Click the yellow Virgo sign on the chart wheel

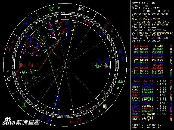(x=105, y=106)
